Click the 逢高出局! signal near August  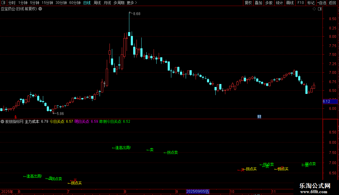pyautogui.click(x=121, y=148)
